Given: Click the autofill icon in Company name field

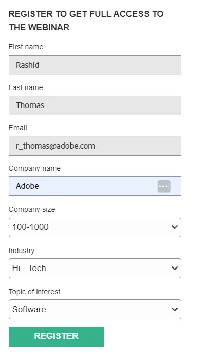Looking at the screenshot, I should pyautogui.click(x=164, y=186).
